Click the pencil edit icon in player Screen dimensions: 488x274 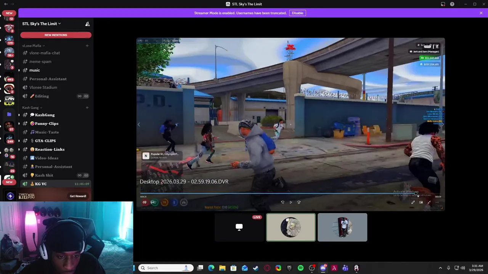click(413, 202)
